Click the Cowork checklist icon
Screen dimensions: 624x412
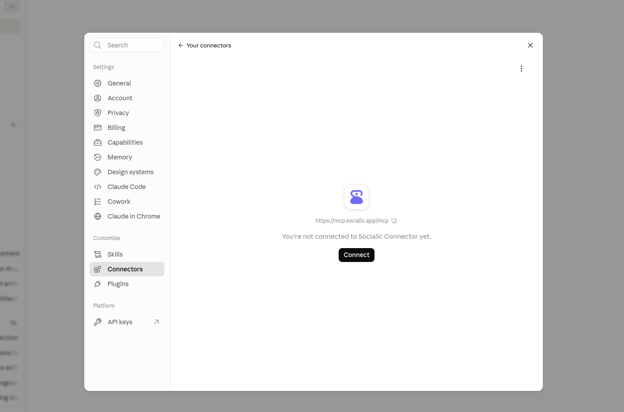[x=98, y=202]
